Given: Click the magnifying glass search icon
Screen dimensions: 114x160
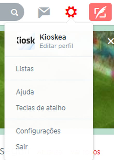Looking at the screenshot, I should (15, 12).
